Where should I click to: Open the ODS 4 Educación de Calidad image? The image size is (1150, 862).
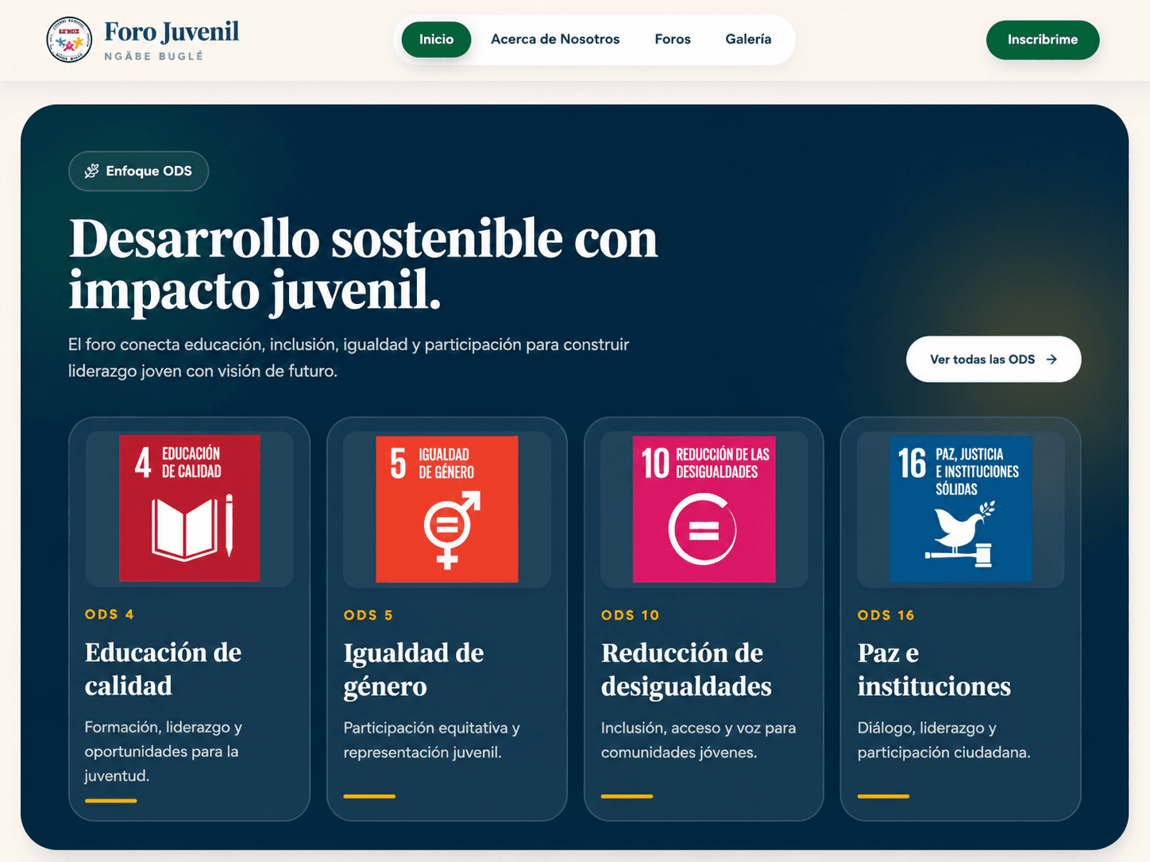[x=190, y=508]
